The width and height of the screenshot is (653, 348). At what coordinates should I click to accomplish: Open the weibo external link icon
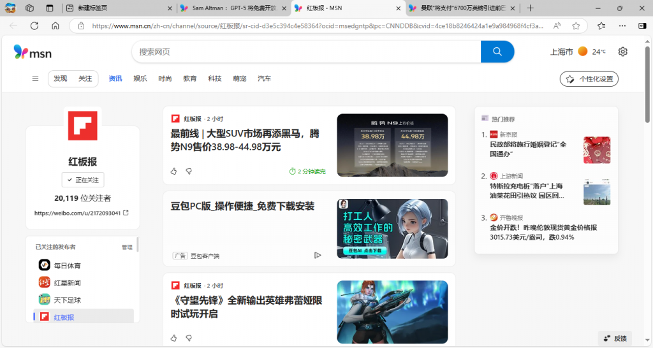(x=126, y=213)
